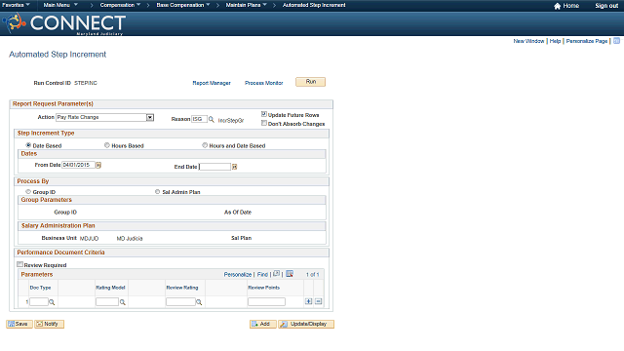
Task: Click the Review Rating input field
Action: (x=180, y=302)
